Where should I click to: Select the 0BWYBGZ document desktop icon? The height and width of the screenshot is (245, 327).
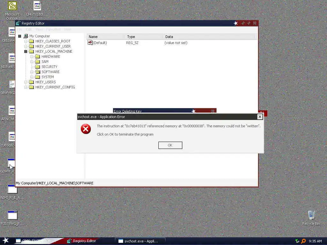click(x=8, y=87)
